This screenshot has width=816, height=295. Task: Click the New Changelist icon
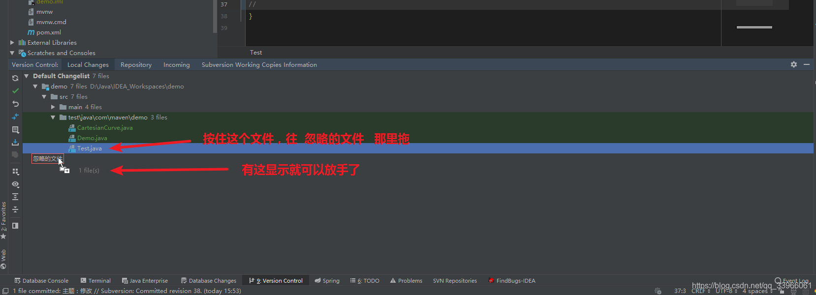[x=15, y=130]
